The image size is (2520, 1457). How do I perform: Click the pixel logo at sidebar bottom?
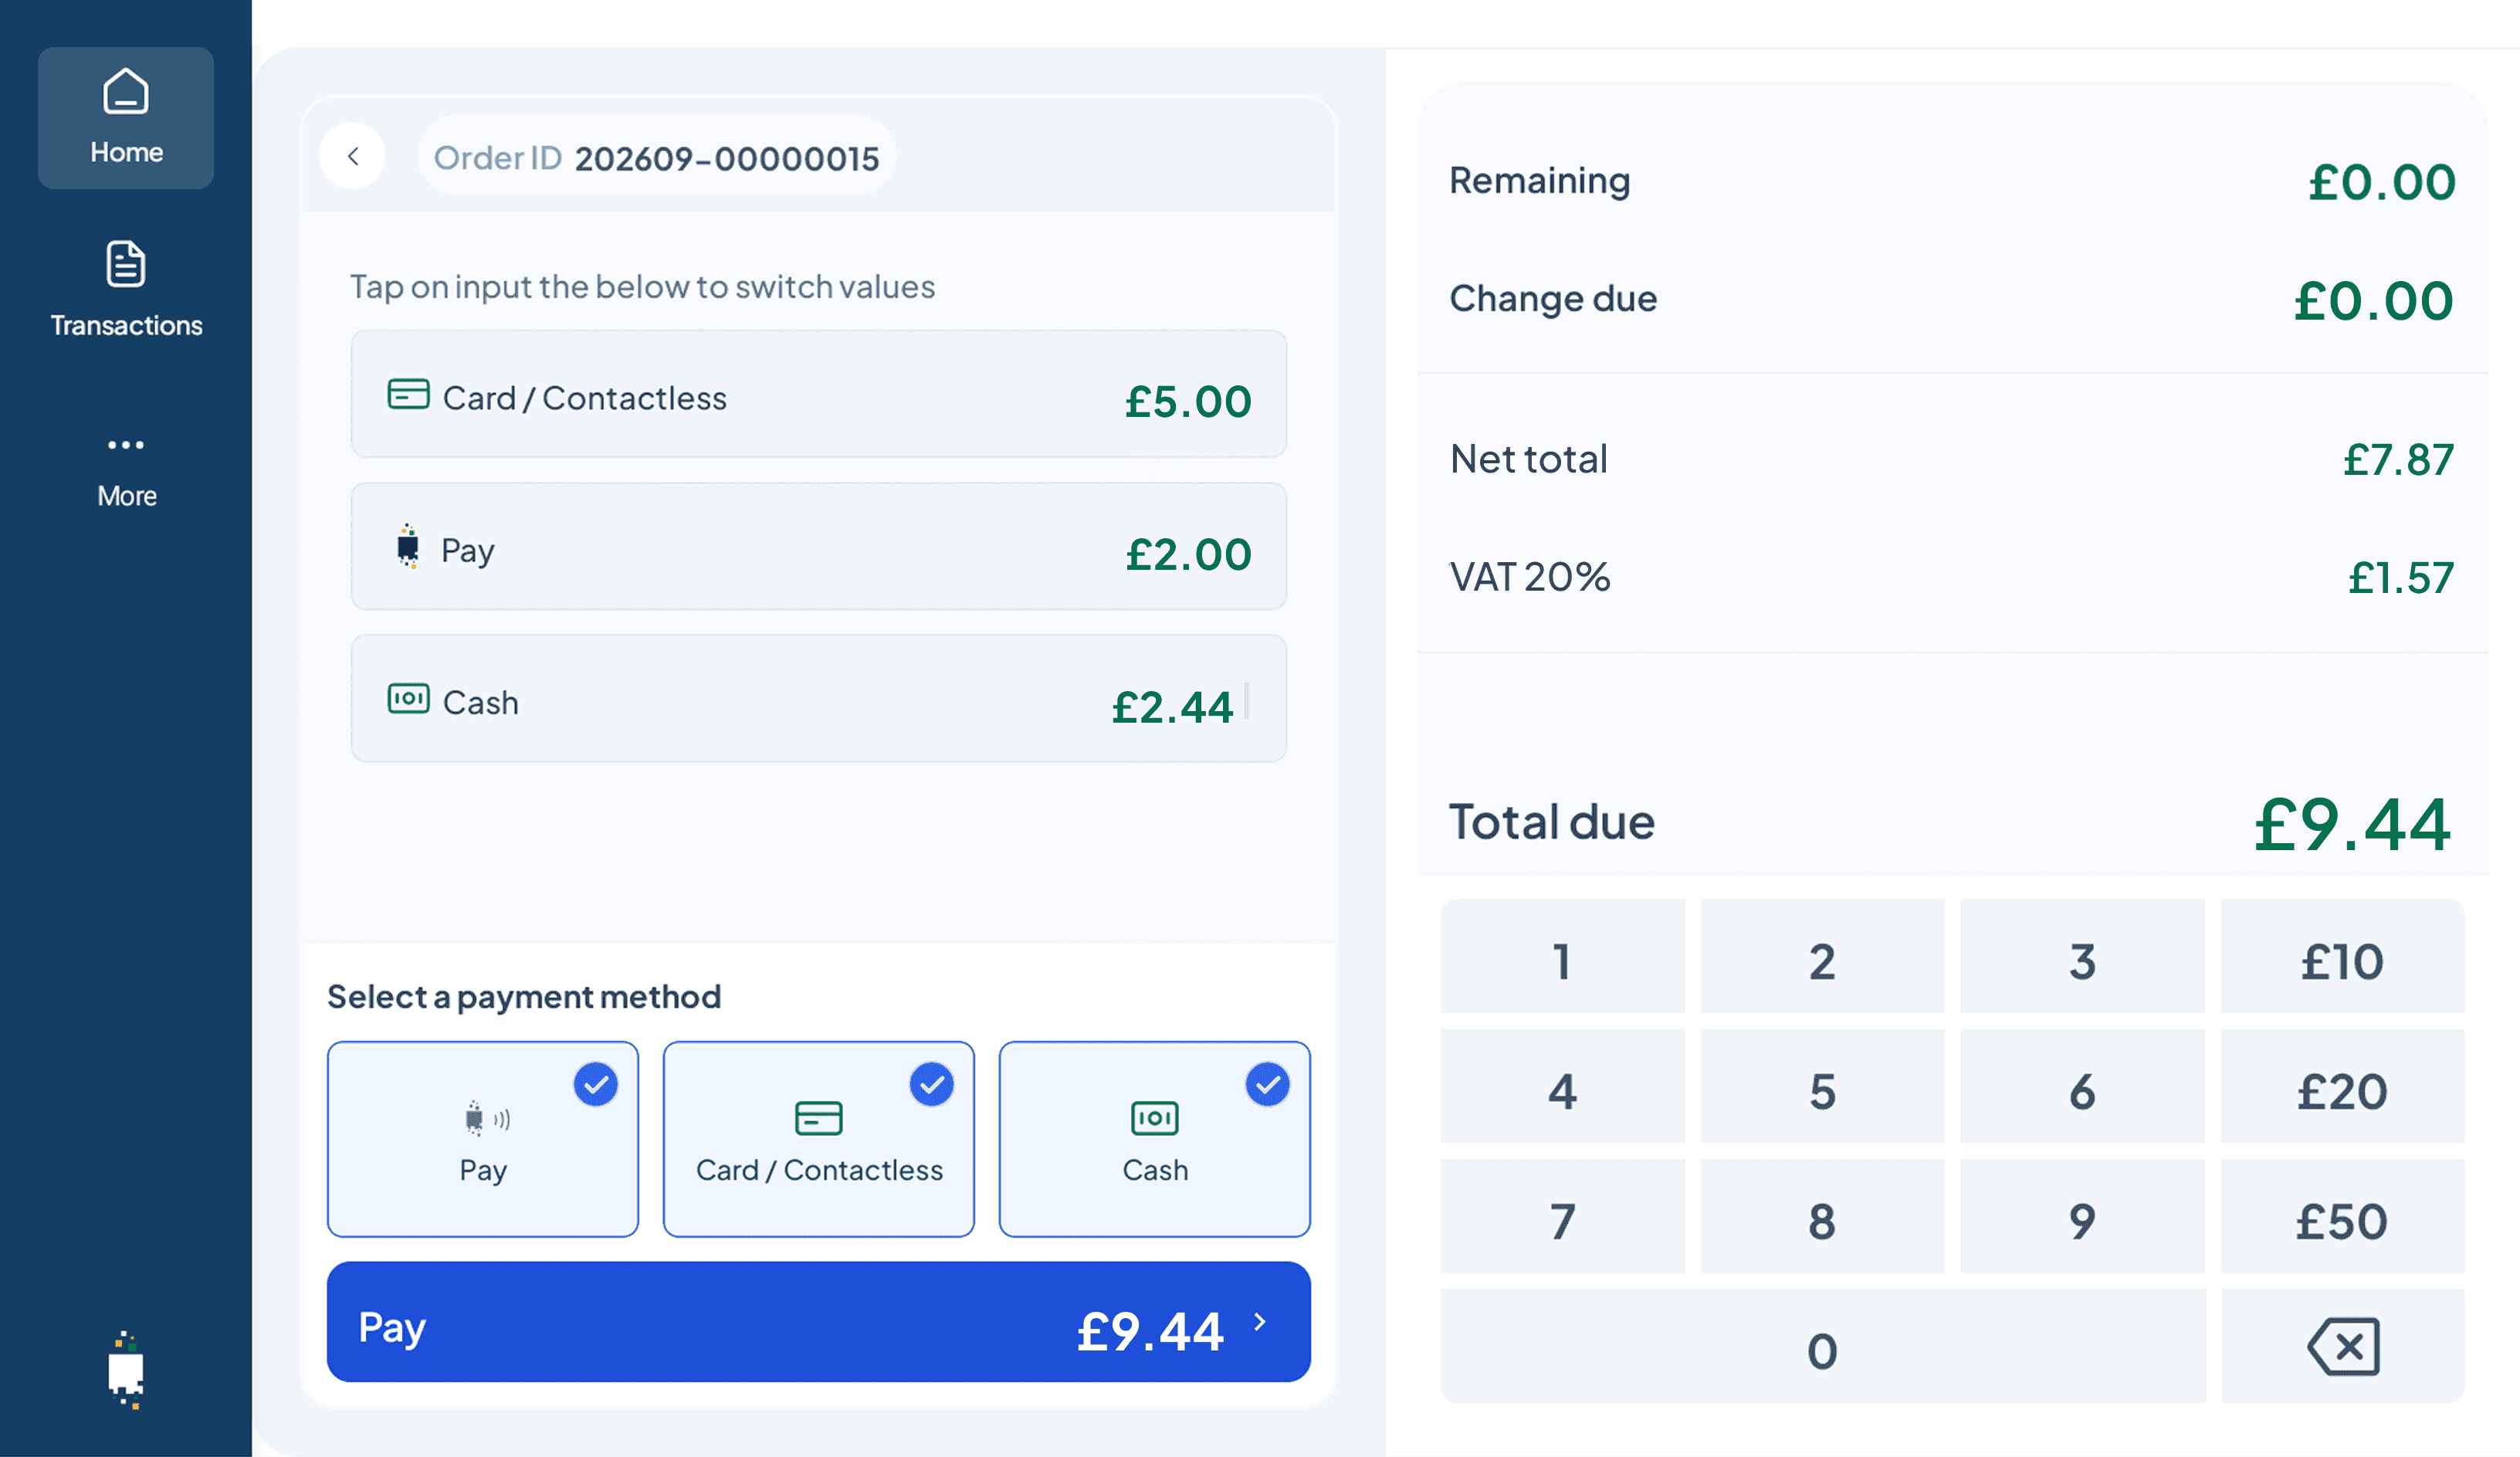[126, 1370]
